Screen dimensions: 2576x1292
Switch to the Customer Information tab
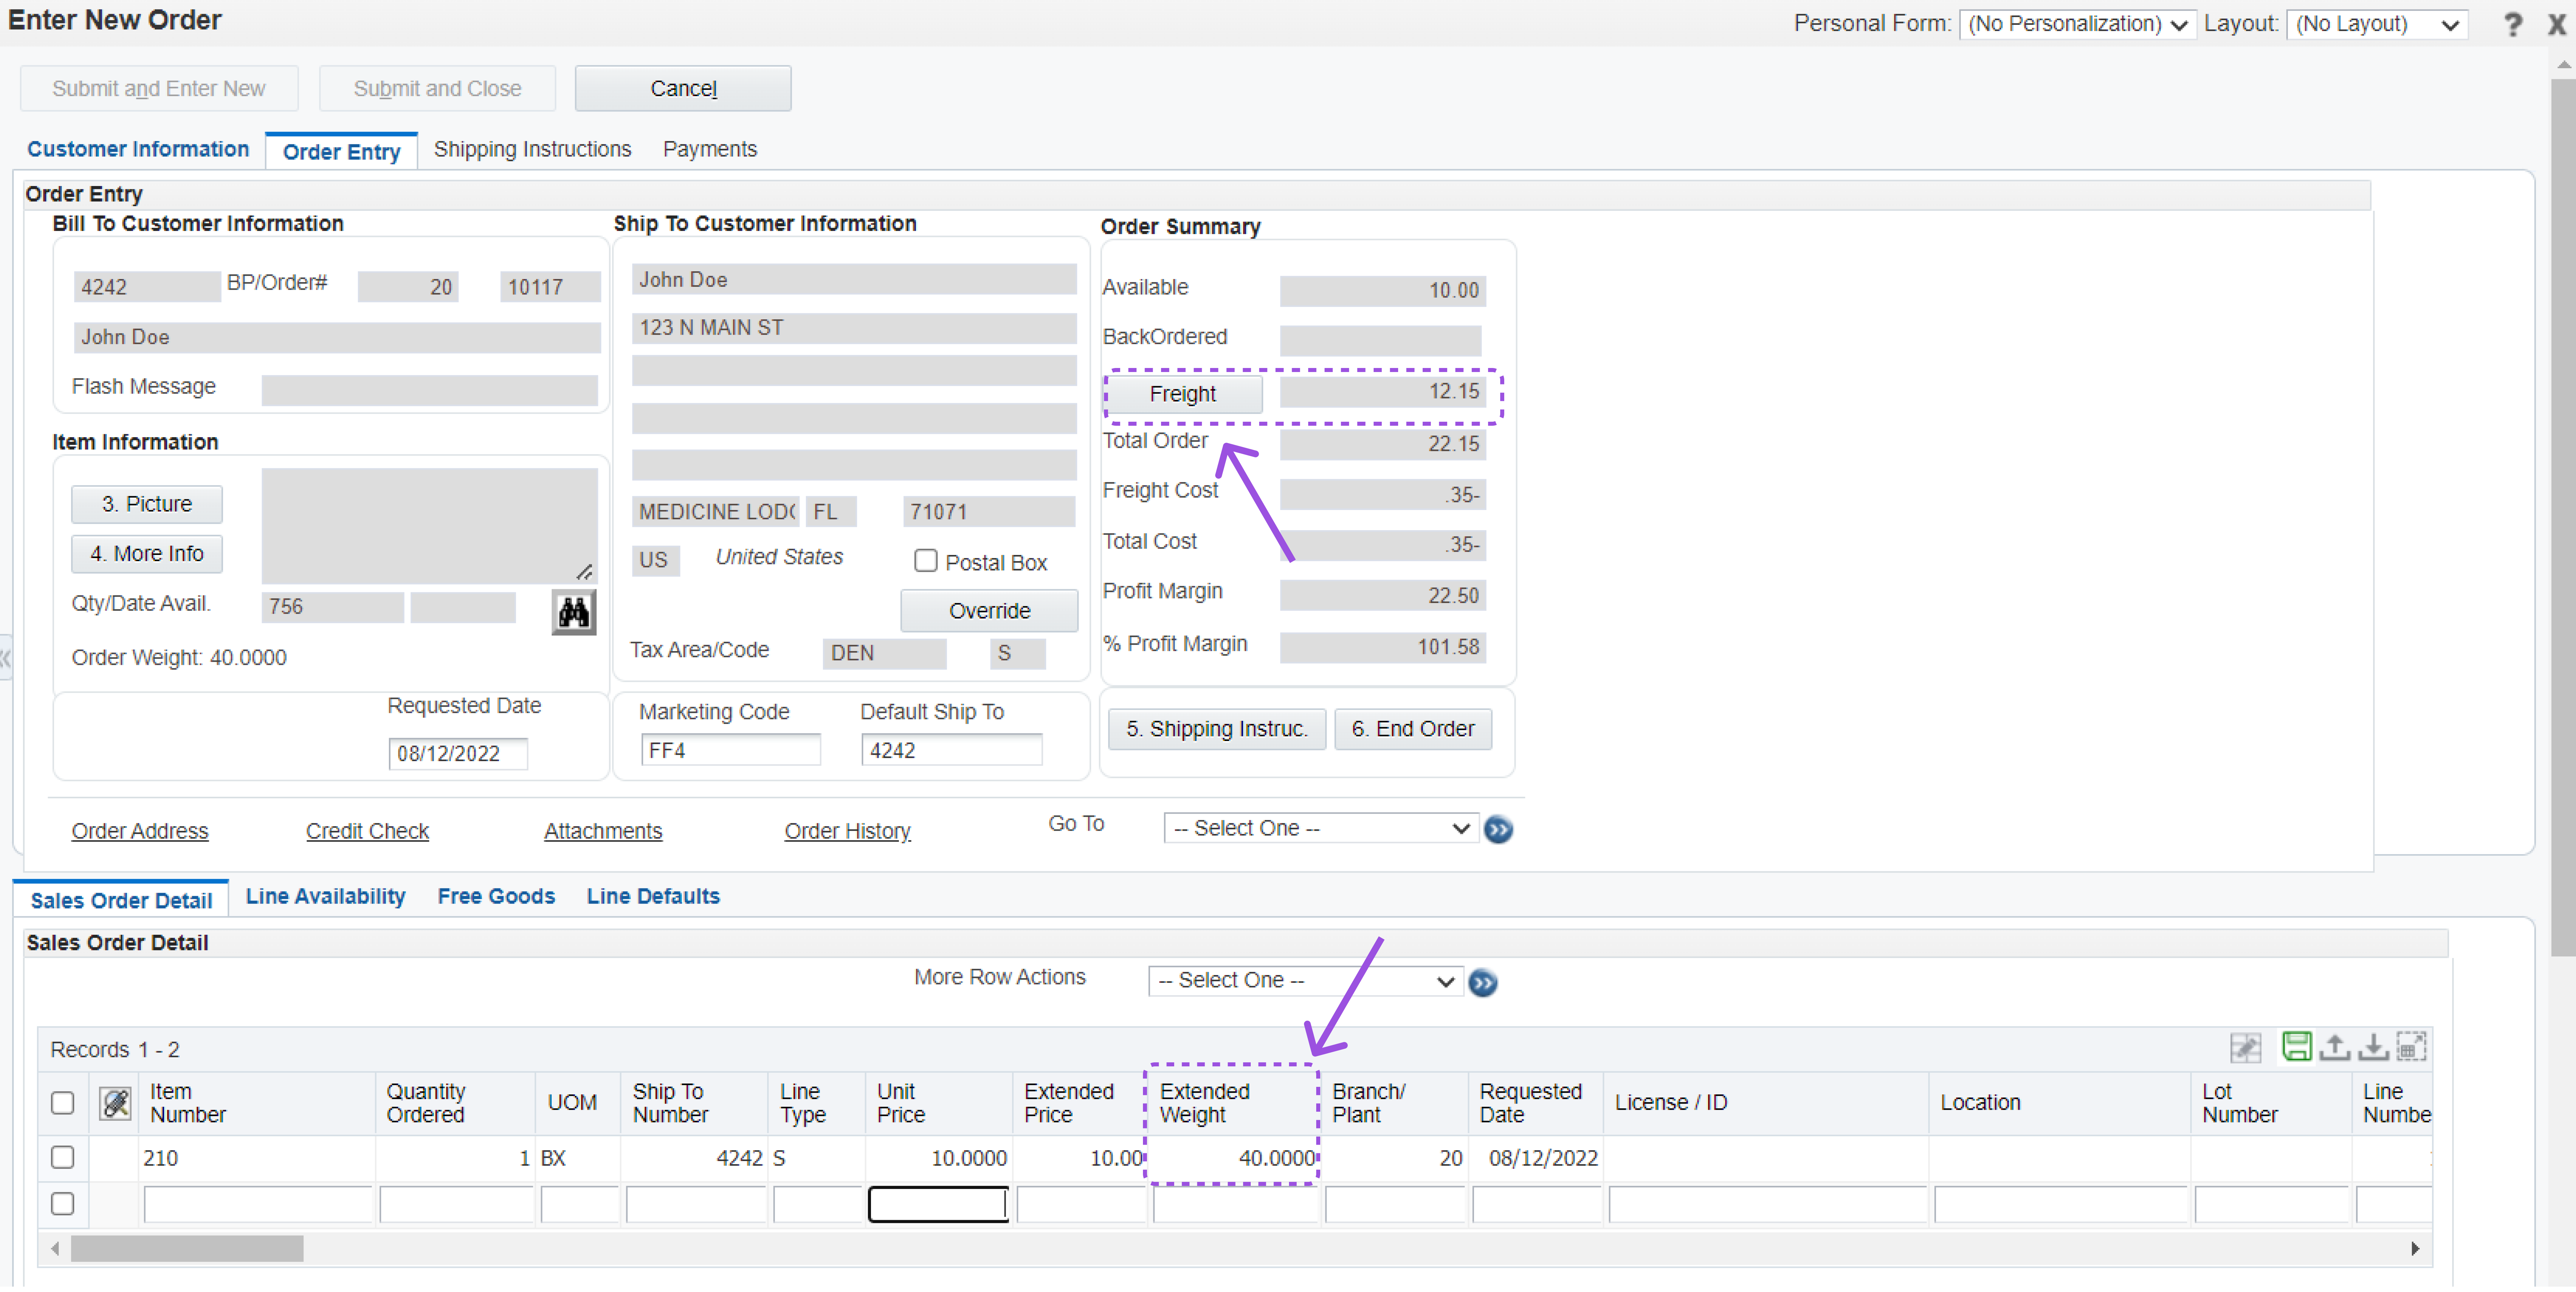pos(138,149)
